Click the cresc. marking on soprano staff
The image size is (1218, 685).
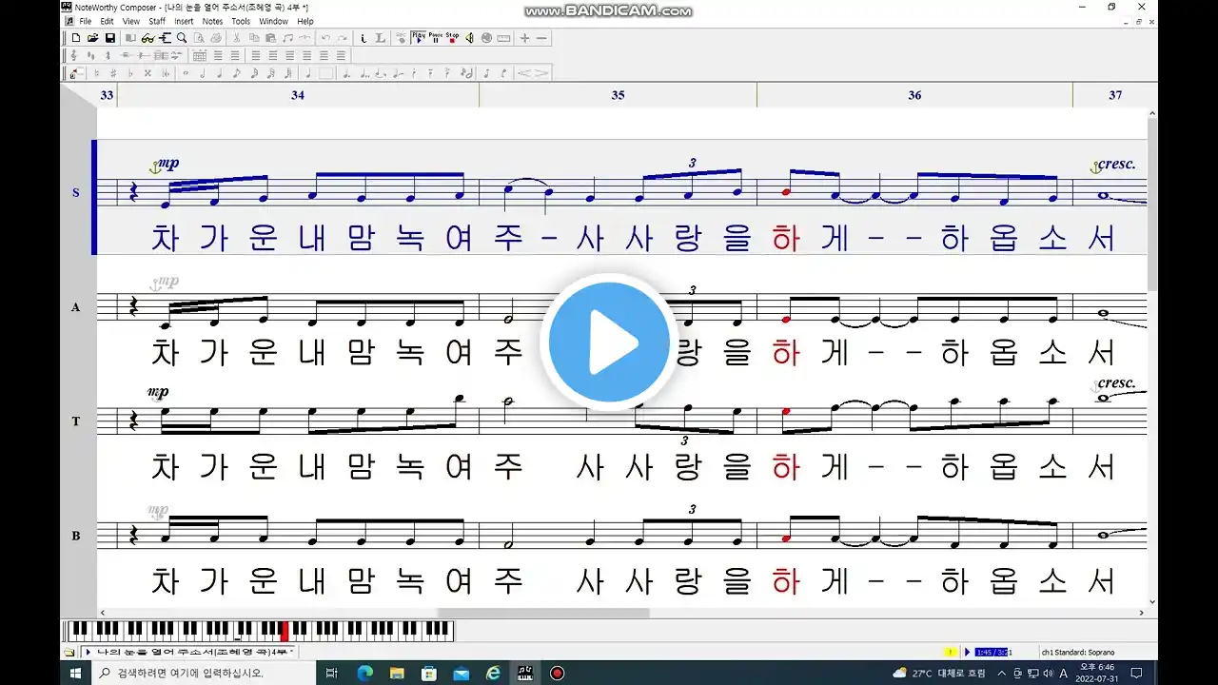coord(1116,164)
